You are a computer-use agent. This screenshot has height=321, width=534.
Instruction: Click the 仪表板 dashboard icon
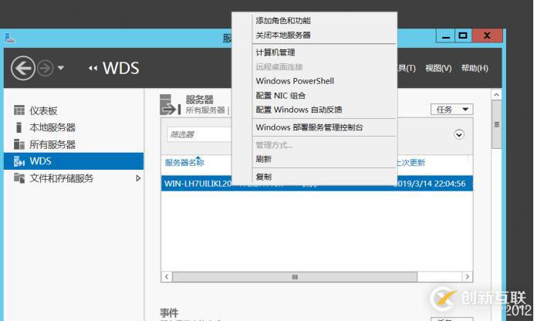click(19, 110)
